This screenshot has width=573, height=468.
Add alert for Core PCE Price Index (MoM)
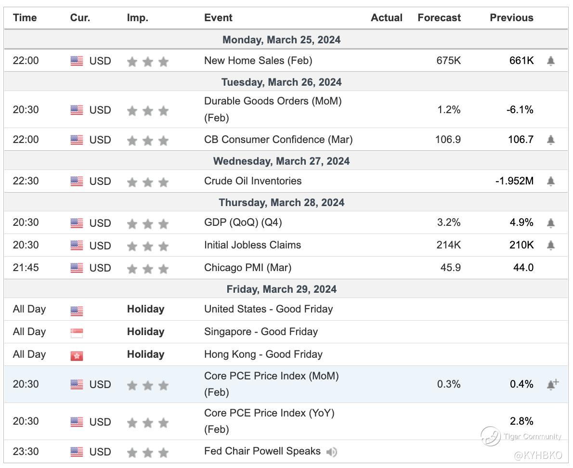552,384
